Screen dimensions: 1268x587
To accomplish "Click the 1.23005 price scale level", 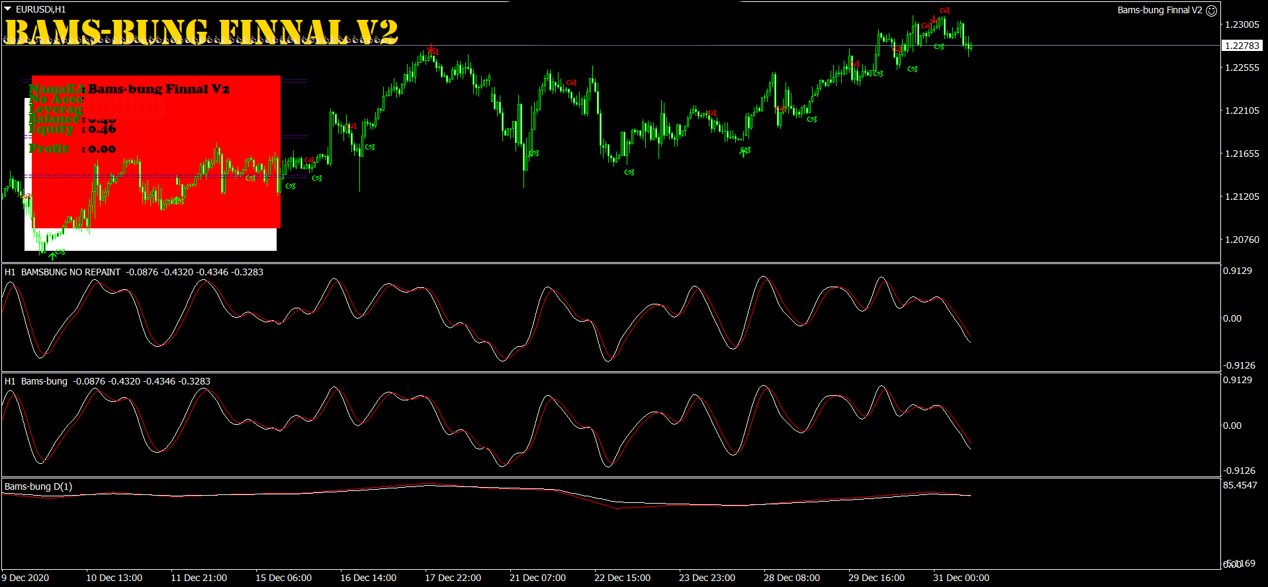I will (1242, 24).
